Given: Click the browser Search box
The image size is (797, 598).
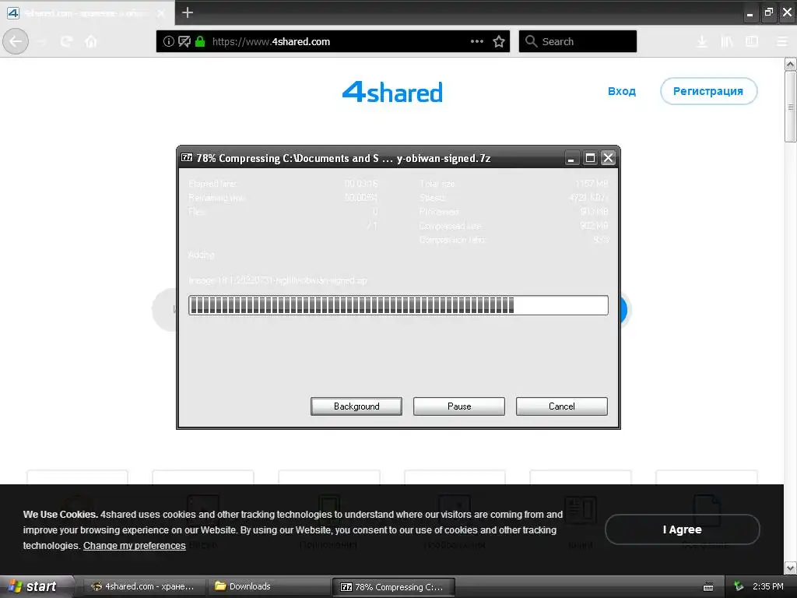Looking at the screenshot, I should pos(578,42).
